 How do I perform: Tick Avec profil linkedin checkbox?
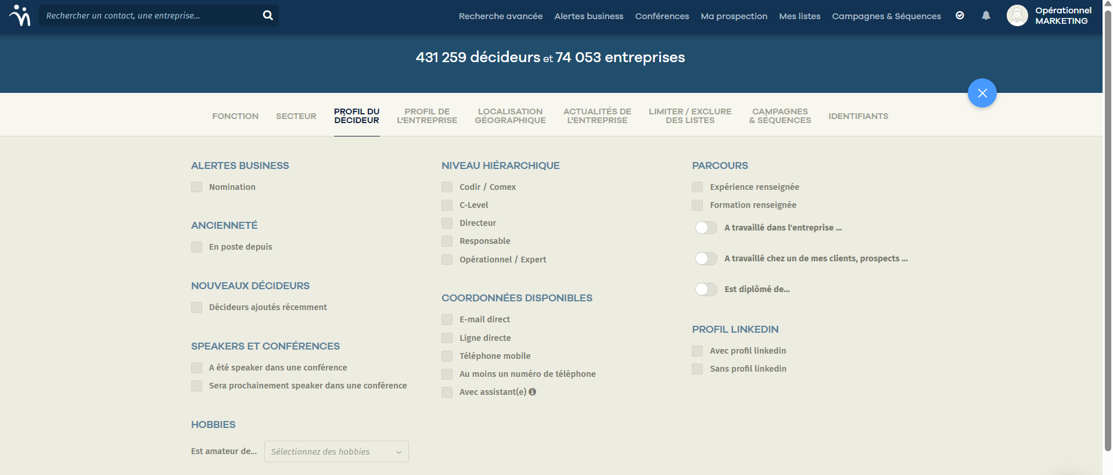click(x=697, y=351)
